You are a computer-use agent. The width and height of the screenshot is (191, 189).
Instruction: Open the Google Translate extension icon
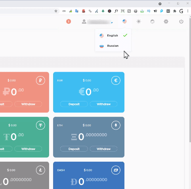click(x=77, y=11)
